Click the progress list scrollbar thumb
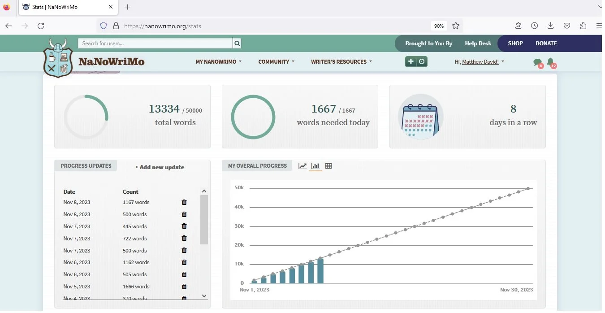605x313 pixels. click(x=204, y=220)
